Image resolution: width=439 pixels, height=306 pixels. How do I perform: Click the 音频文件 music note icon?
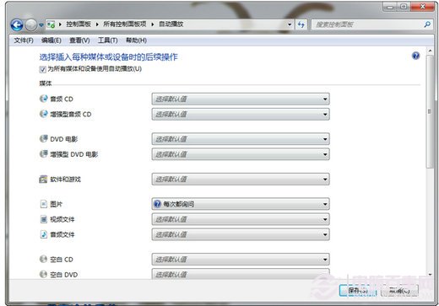point(44,234)
